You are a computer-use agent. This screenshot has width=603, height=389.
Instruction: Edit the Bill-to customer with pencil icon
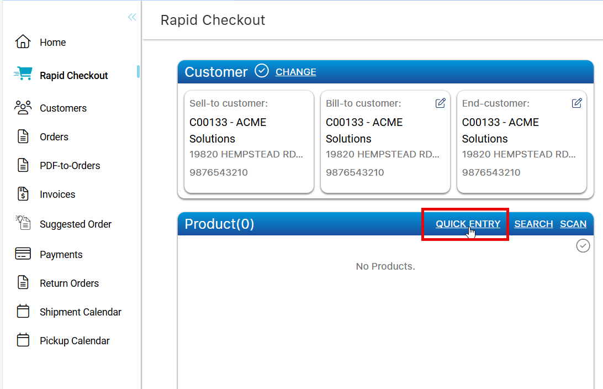coord(440,103)
